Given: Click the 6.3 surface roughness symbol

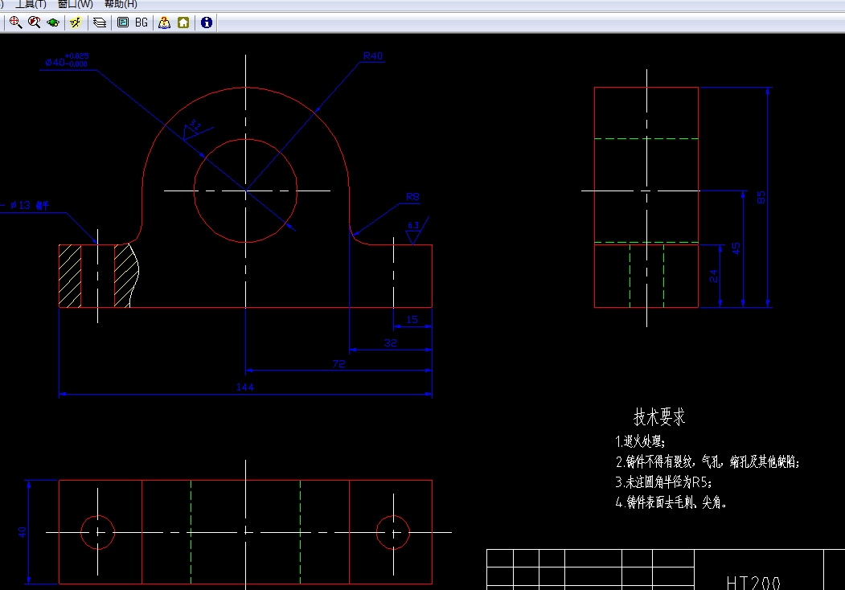Looking at the screenshot, I should click(x=416, y=231).
